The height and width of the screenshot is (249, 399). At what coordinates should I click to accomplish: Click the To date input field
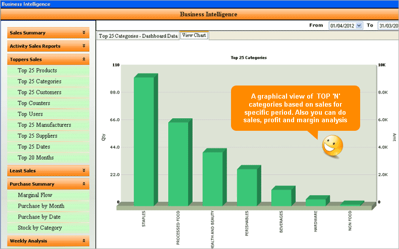click(387, 25)
